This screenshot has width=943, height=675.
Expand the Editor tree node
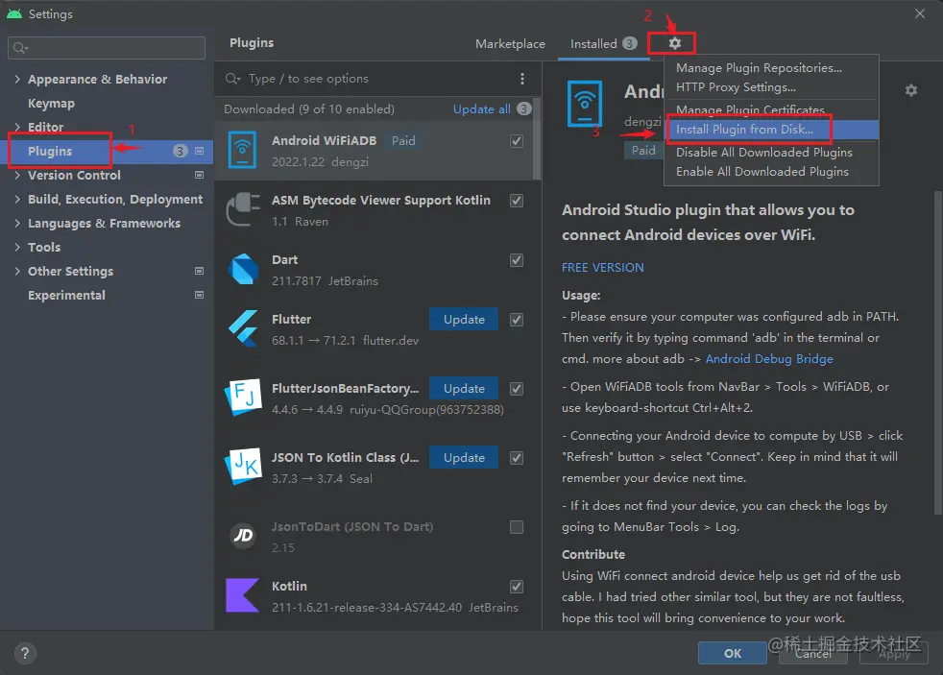point(17,127)
